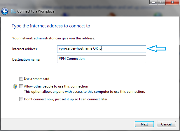Check Allow other people to use this connection

coord(21,86)
